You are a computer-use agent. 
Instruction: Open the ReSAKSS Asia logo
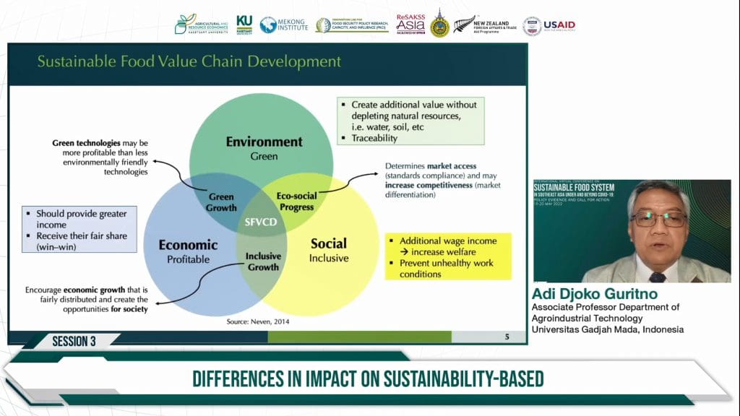[x=410, y=24]
